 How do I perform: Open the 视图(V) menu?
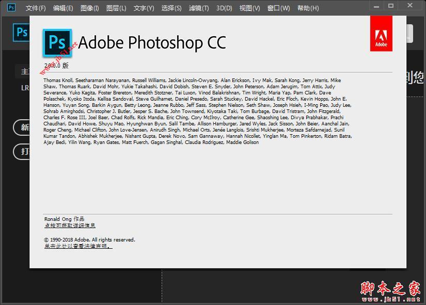[250, 8]
